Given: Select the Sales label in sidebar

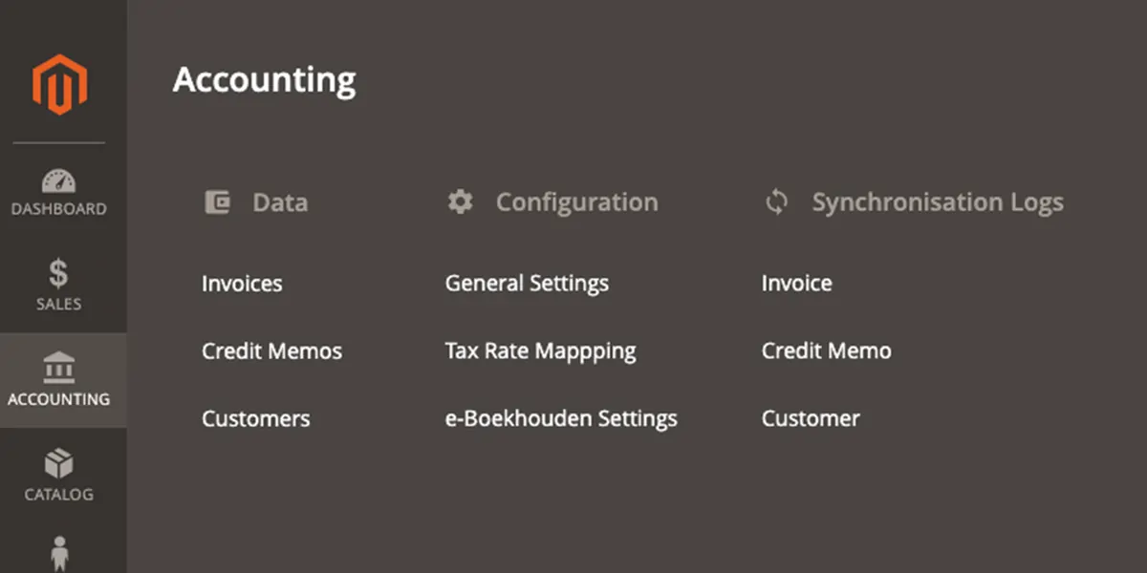Looking at the screenshot, I should click(x=59, y=305).
